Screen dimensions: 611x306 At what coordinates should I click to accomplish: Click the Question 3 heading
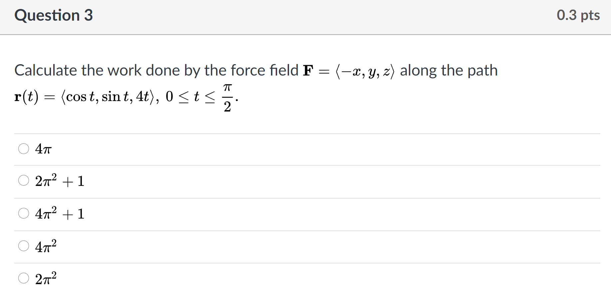[x=54, y=15]
